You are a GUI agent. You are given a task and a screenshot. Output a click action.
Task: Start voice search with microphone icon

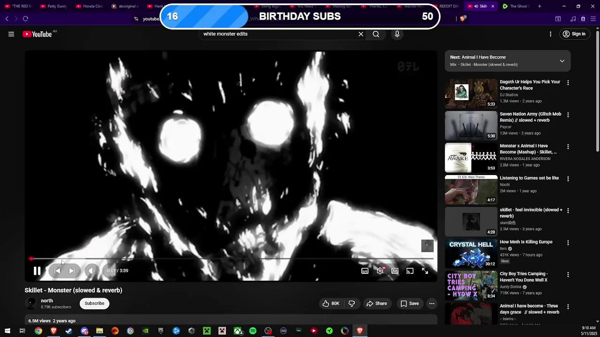click(x=397, y=34)
